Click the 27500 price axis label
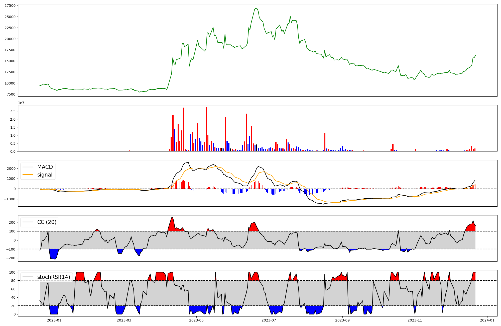 pos(10,6)
